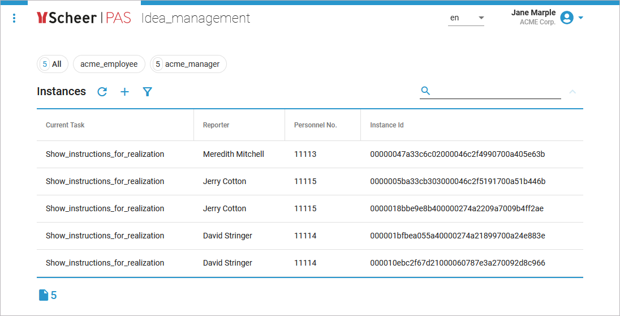
Task: Refresh the instances list
Action: (102, 92)
